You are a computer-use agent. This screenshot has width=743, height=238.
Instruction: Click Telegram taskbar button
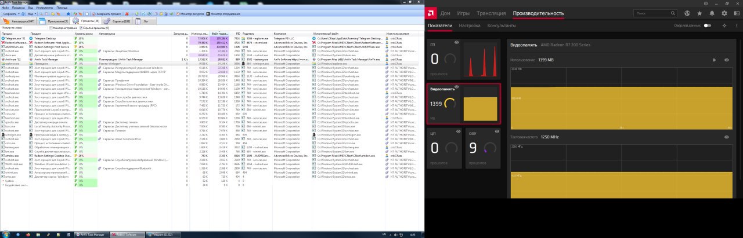coord(163,235)
